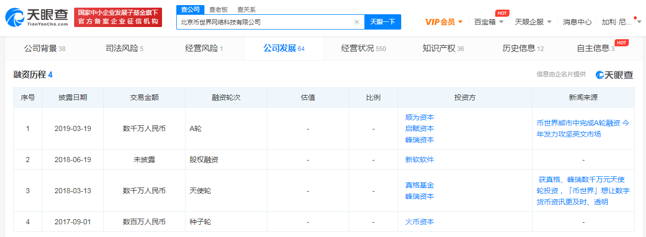Switch to the 公司发展 tab
The image size is (646, 237).
tap(284, 48)
